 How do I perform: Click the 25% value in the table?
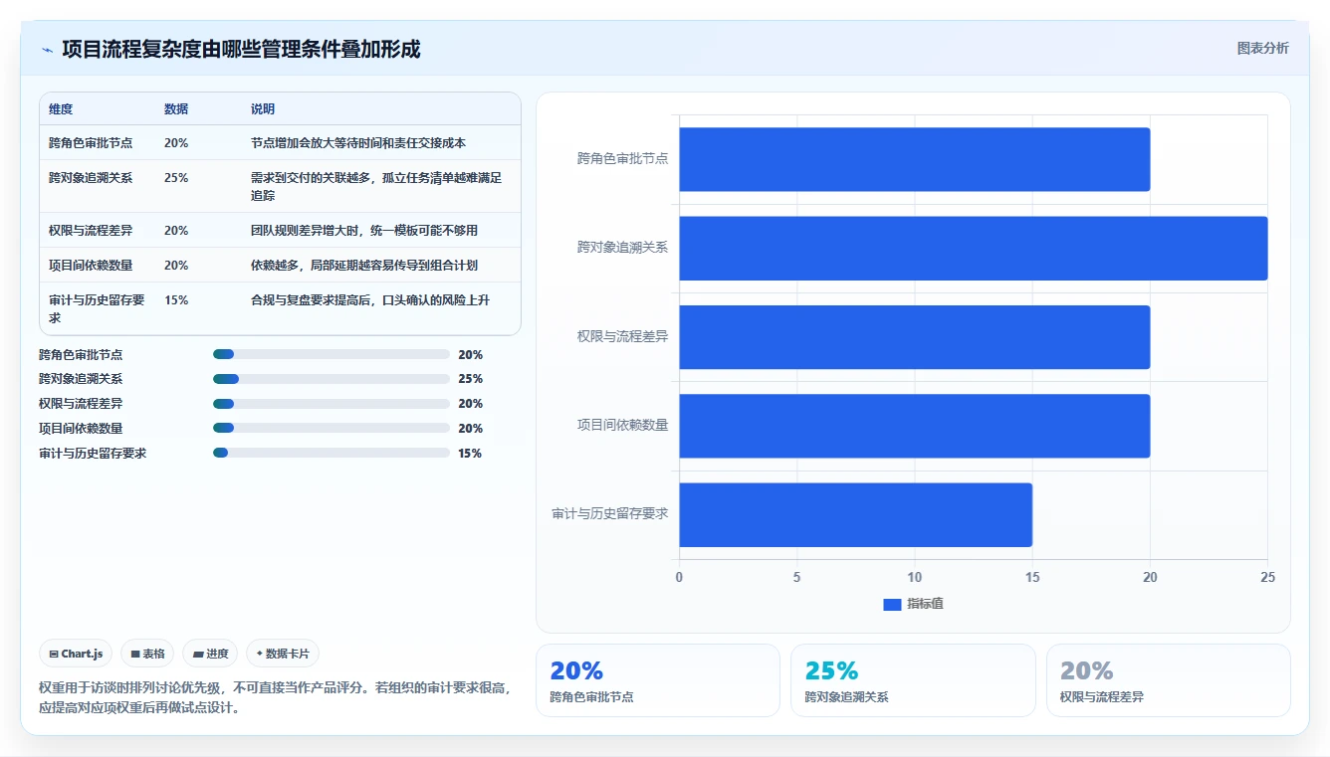[x=176, y=178]
